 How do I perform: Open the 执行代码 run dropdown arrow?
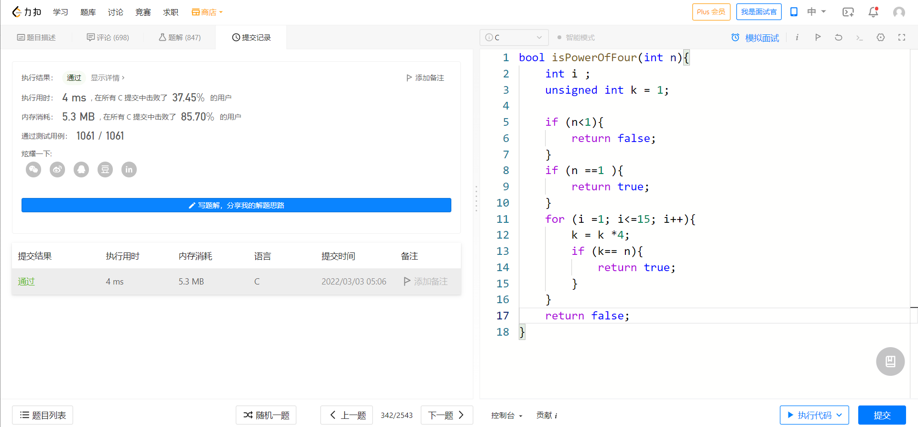[x=840, y=415]
